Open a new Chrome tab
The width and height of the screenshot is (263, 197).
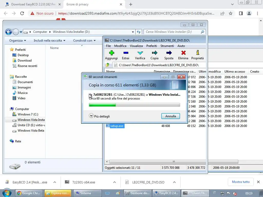131,4
